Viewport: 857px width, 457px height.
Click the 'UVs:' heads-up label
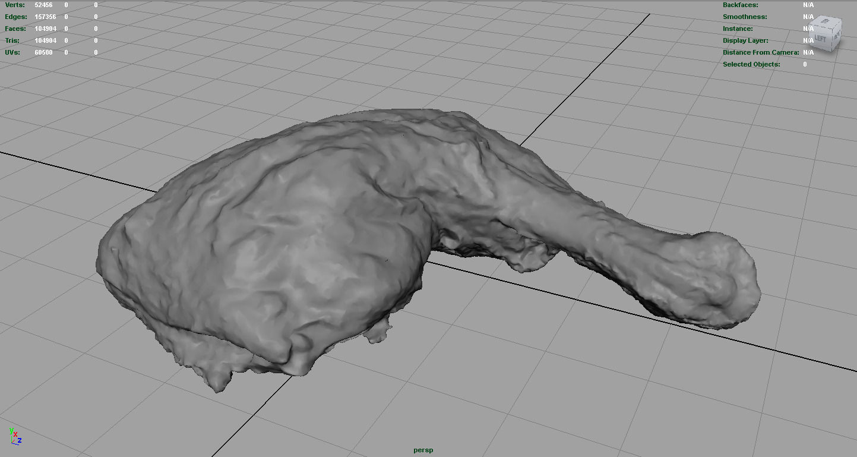(12, 52)
